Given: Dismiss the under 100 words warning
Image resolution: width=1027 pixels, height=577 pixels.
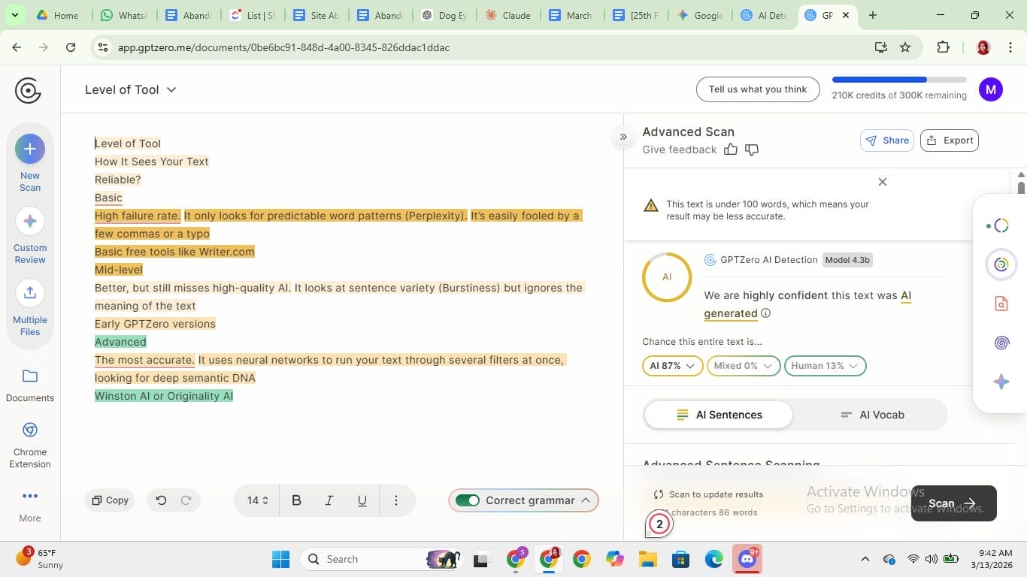Looking at the screenshot, I should (883, 182).
